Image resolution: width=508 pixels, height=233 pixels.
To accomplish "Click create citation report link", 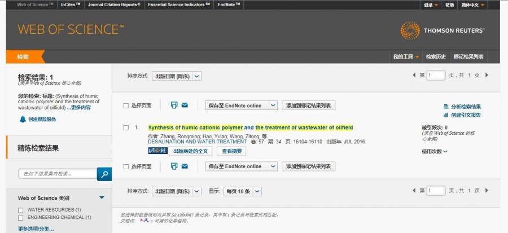I will (x=466, y=115).
